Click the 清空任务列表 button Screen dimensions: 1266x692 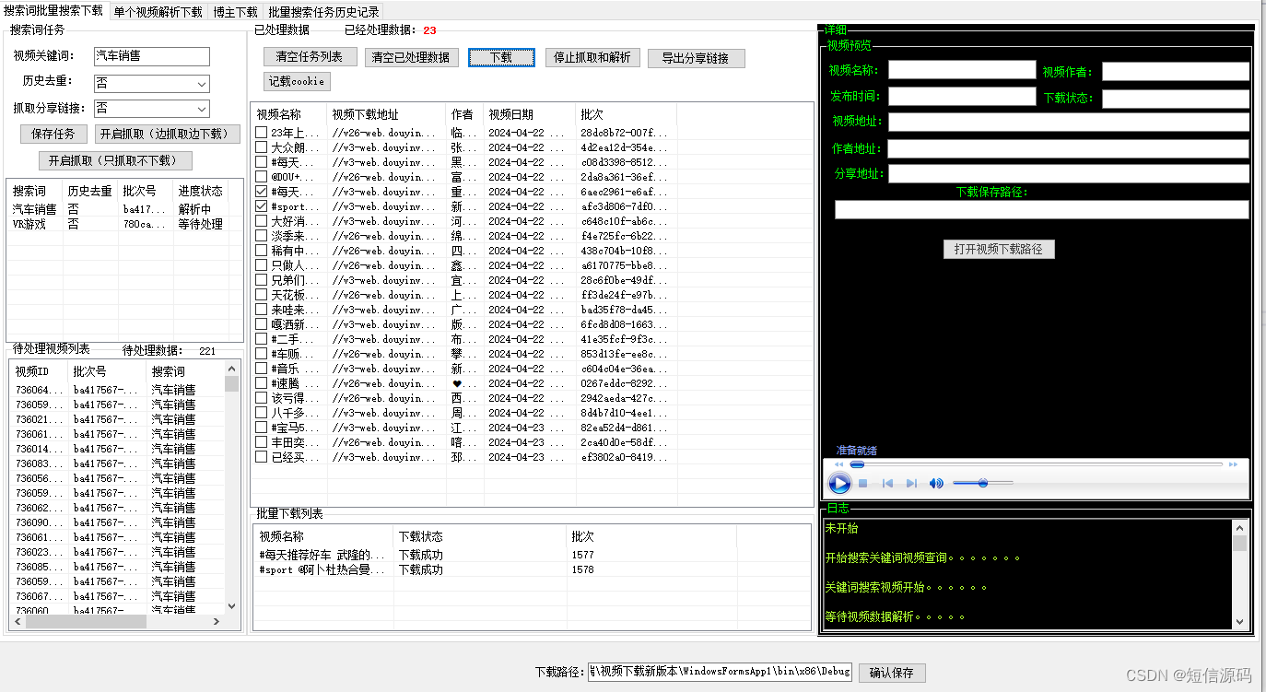point(310,57)
